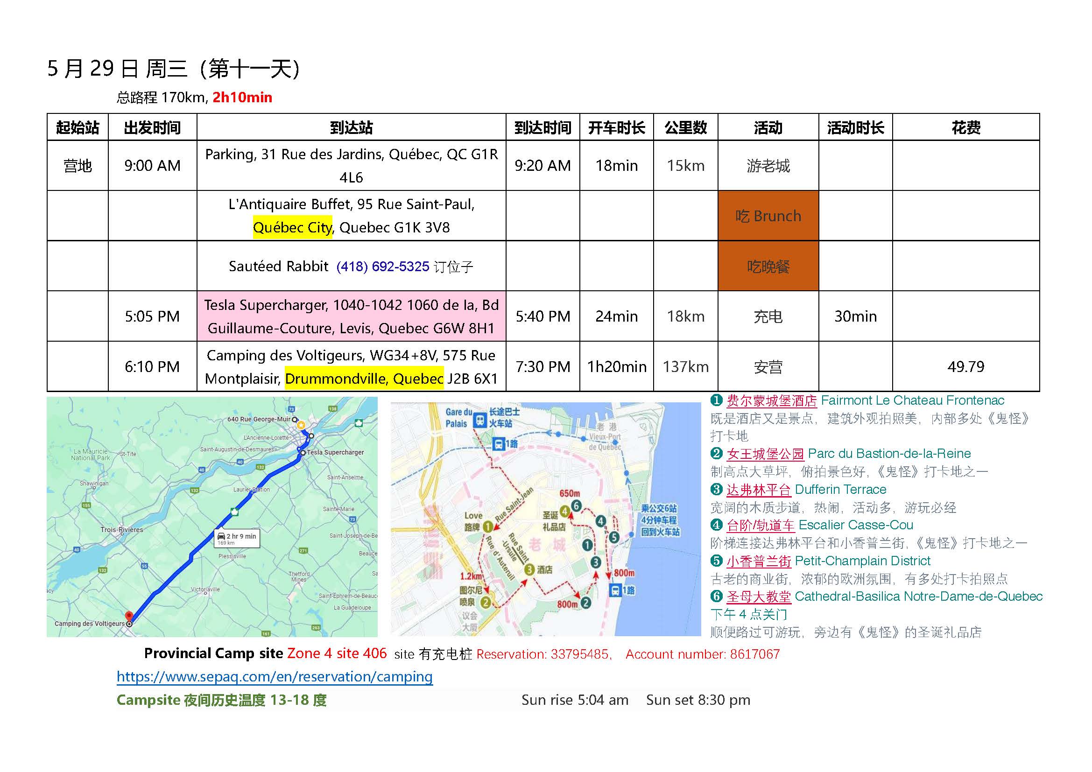Click the 49.79 cost cell

click(x=965, y=366)
